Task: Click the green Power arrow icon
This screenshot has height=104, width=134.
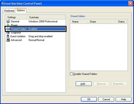Action: [x=8, y=25]
